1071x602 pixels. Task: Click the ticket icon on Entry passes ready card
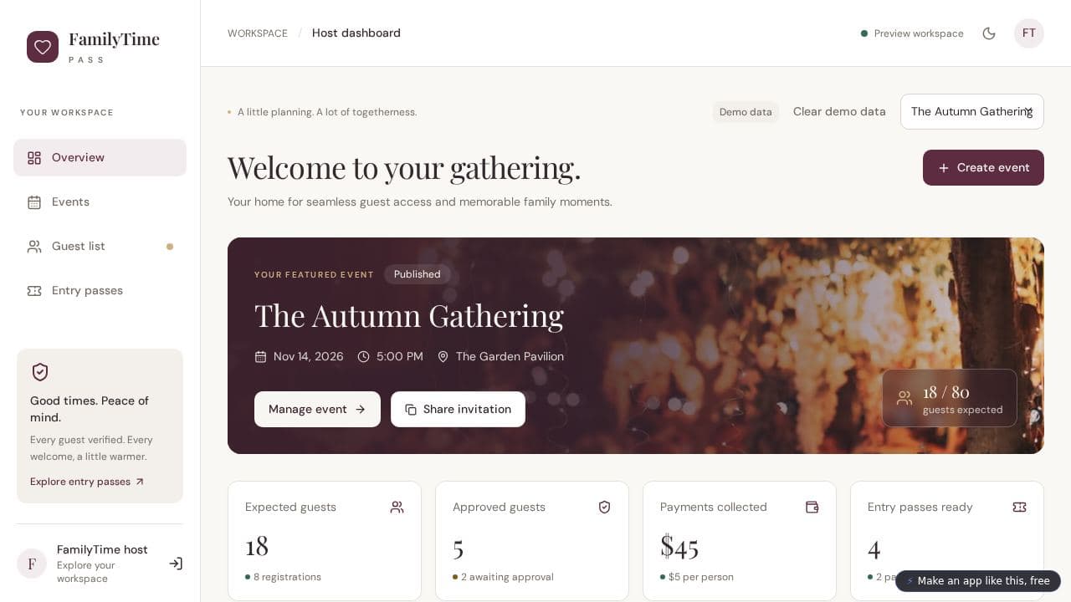pyautogui.click(x=1019, y=507)
